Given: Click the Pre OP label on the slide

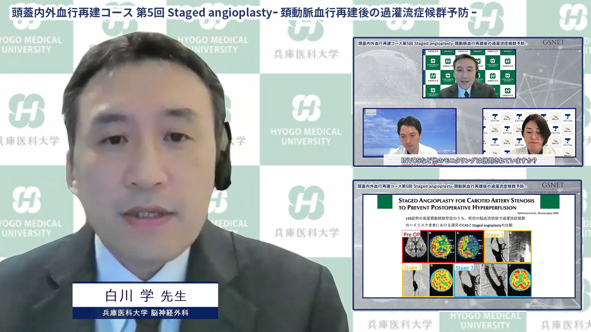Looking at the screenshot, I should [x=412, y=235].
